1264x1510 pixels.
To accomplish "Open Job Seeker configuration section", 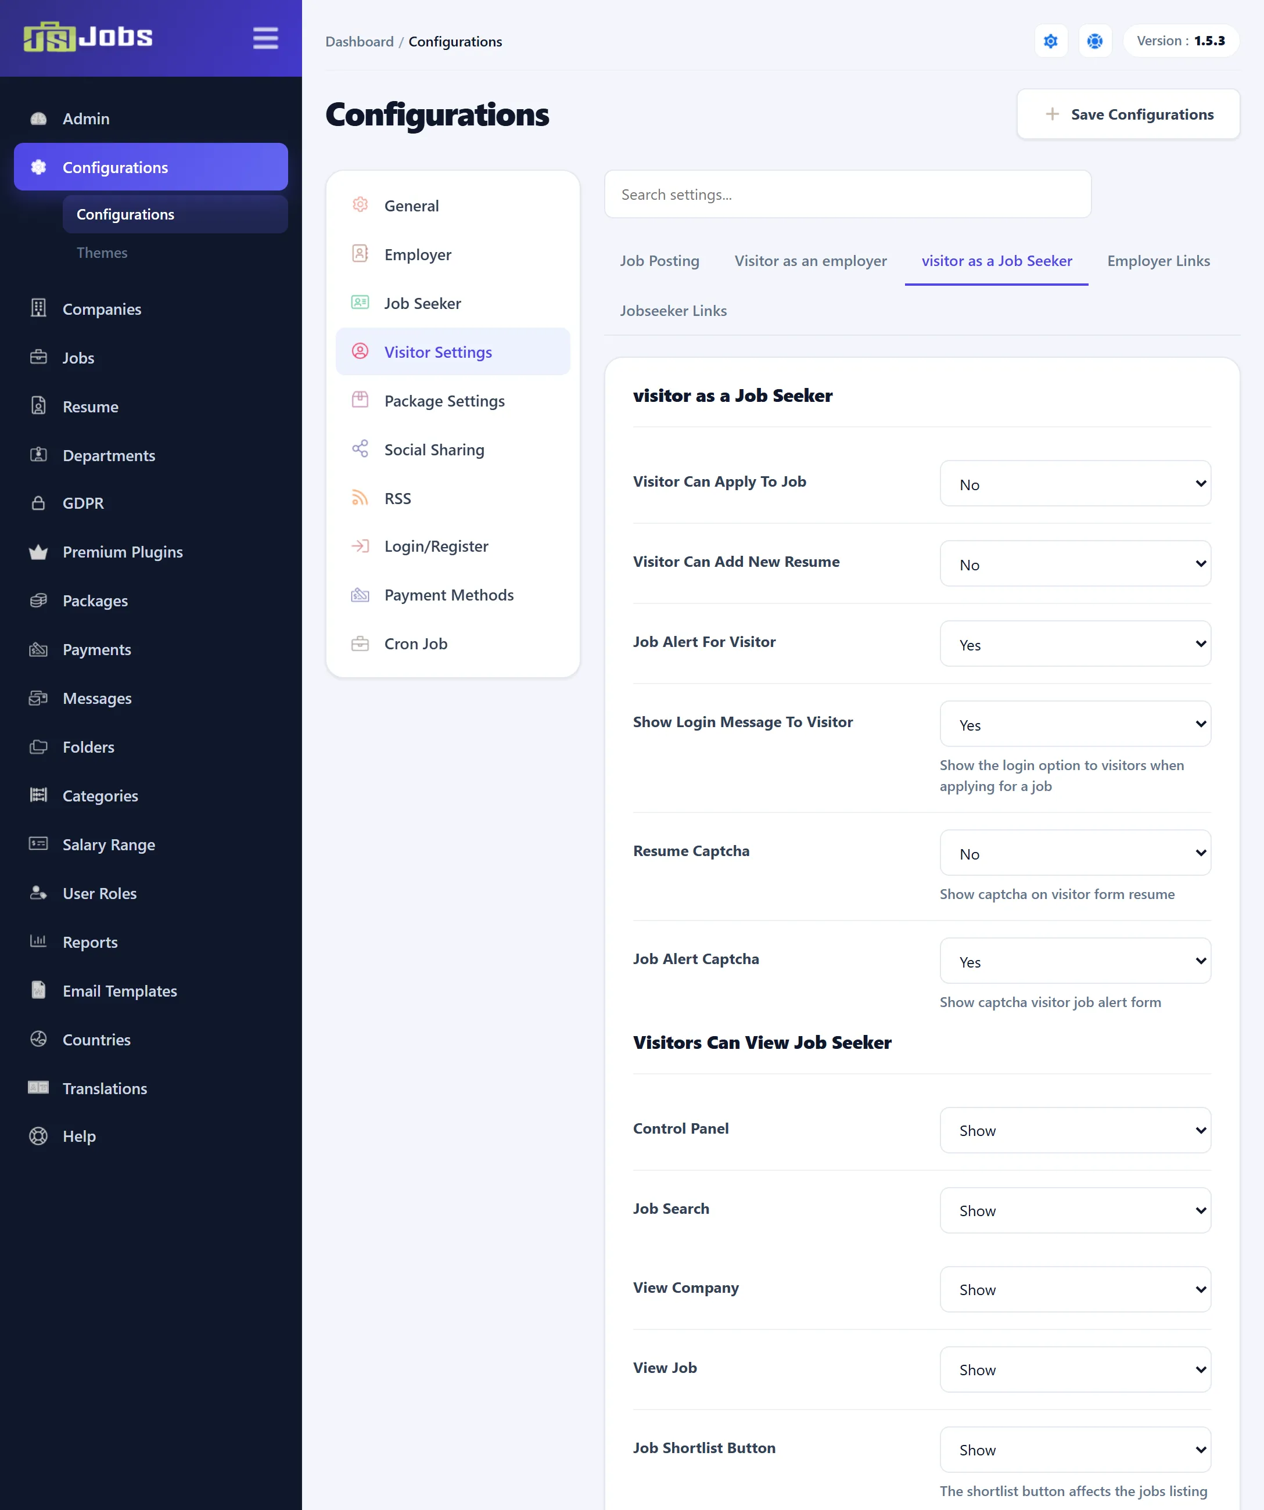I will pos(453,303).
